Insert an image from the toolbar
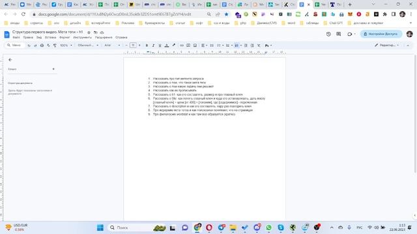Viewport: 417px width, 234px height. (x=195, y=45)
